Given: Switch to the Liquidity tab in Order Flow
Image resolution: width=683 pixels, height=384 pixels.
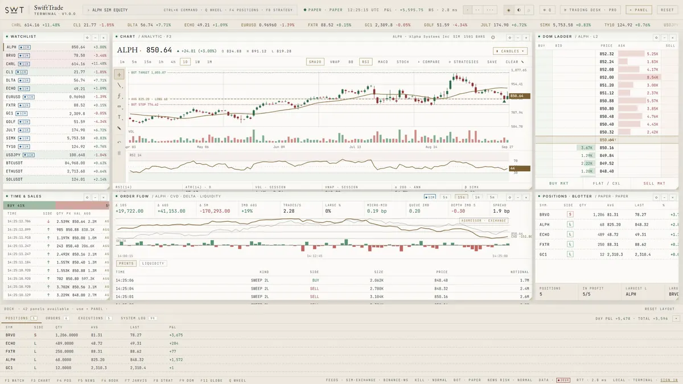Looking at the screenshot, I should [153, 263].
